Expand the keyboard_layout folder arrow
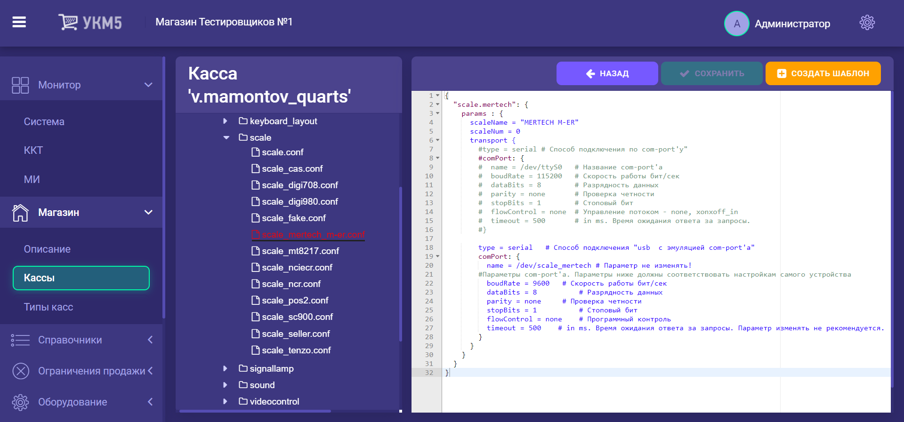Screen dimensions: 904x422 [x=225, y=121]
